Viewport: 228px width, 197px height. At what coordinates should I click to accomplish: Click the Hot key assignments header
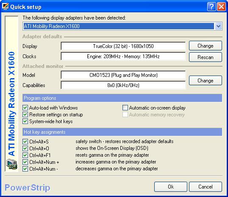point(122,132)
